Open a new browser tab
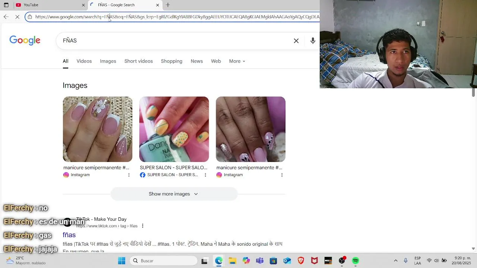477x268 pixels. point(168,5)
